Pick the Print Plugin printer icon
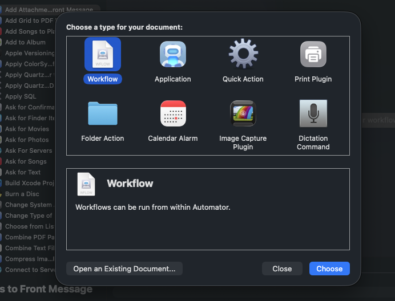The height and width of the screenshot is (301, 395). 313,55
